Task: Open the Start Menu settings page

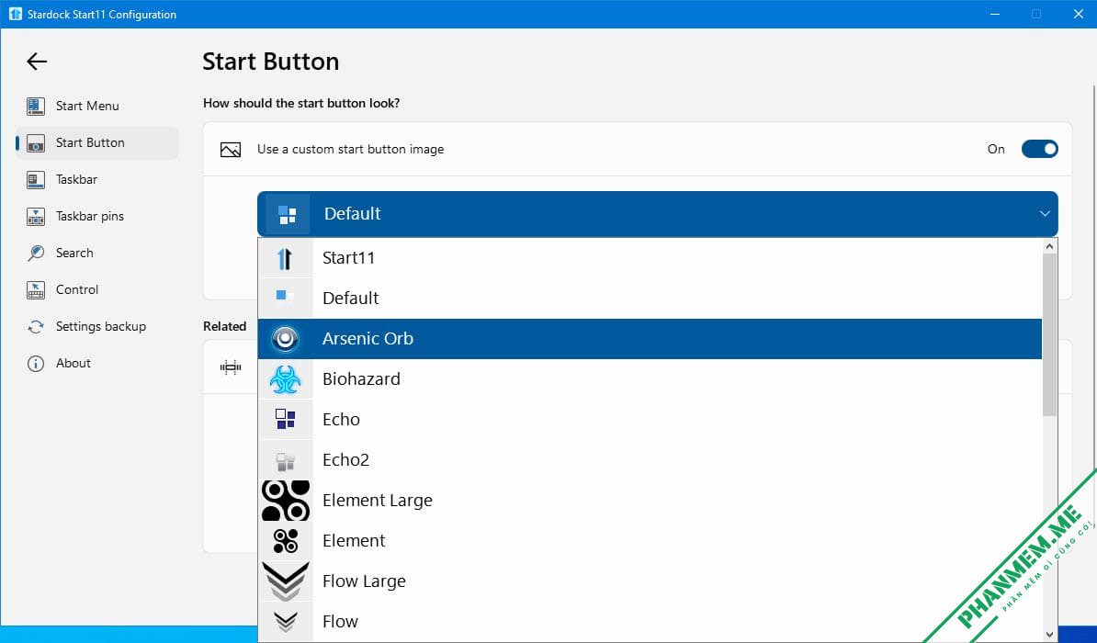Action: click(x=96, y=106)
